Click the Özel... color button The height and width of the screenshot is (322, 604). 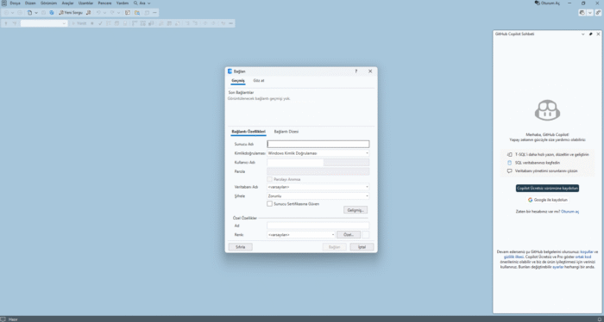pyautogui.click(x=349, y=235)
